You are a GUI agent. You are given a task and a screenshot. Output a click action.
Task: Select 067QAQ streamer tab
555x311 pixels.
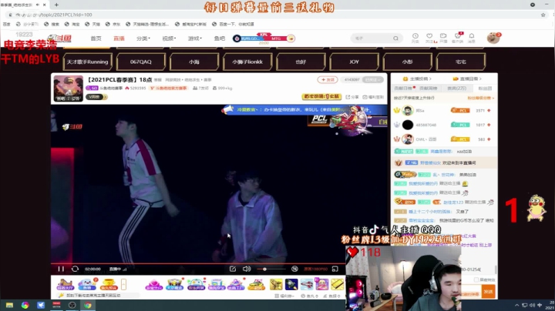(141, 62)
